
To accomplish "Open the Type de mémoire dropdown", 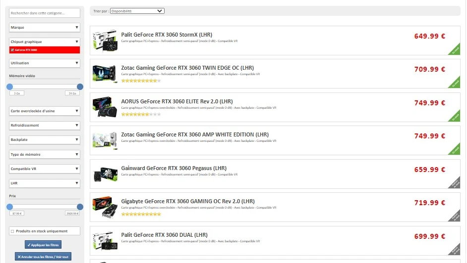I will (x=45, y=154).
